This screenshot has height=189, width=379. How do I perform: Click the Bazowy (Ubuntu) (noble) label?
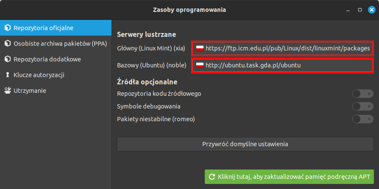[x=152, y=65]
